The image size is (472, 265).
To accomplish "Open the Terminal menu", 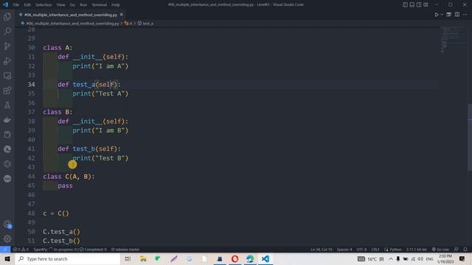I will click(x=99, y=5).
